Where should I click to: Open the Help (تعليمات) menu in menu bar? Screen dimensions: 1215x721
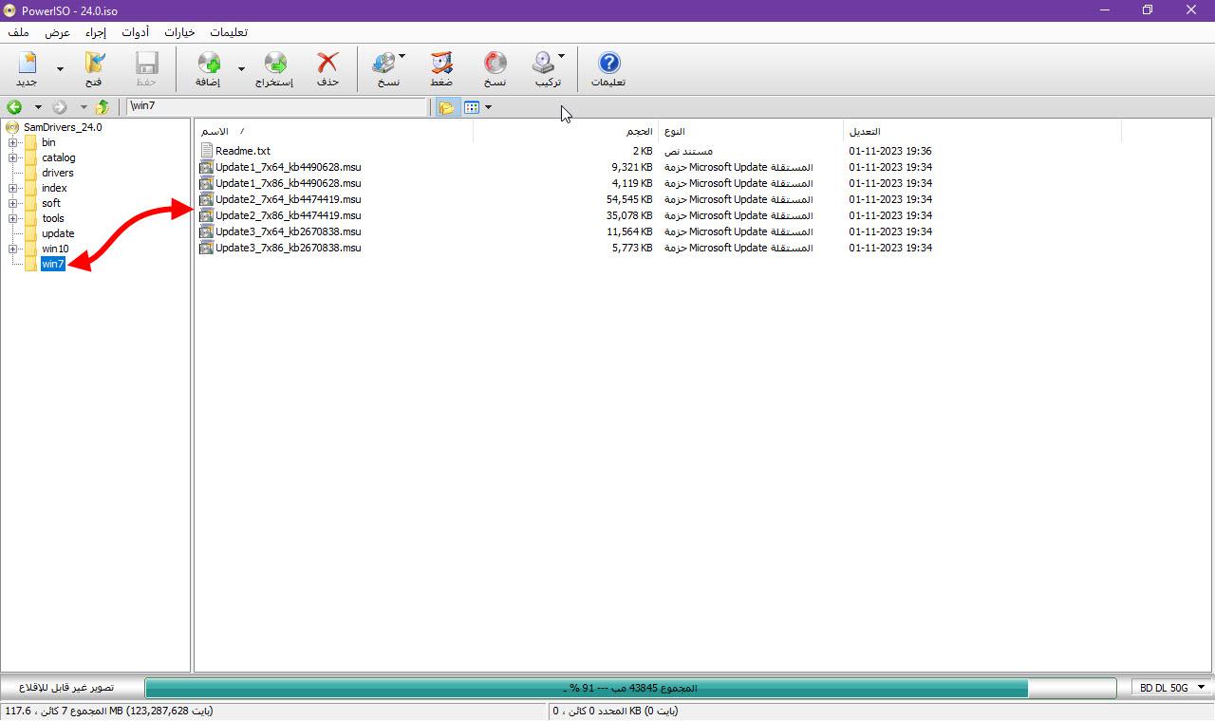tap(228, 32)
